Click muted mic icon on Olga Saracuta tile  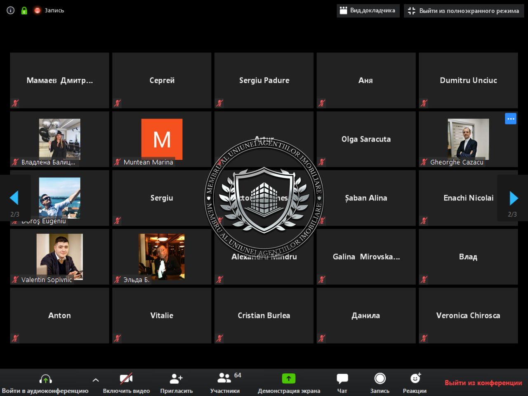[x=322, y=162]
